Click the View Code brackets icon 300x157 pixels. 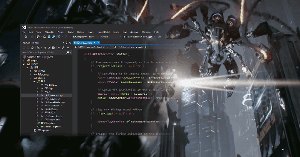click(x=59, y=48)
